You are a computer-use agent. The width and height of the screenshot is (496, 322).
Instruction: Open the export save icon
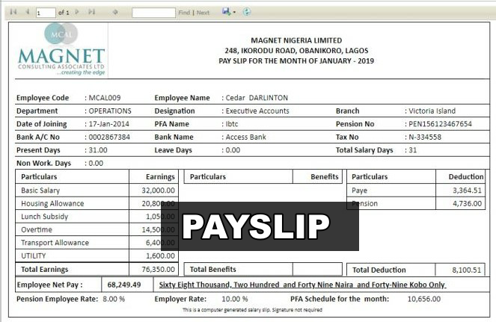pos(226,12)
